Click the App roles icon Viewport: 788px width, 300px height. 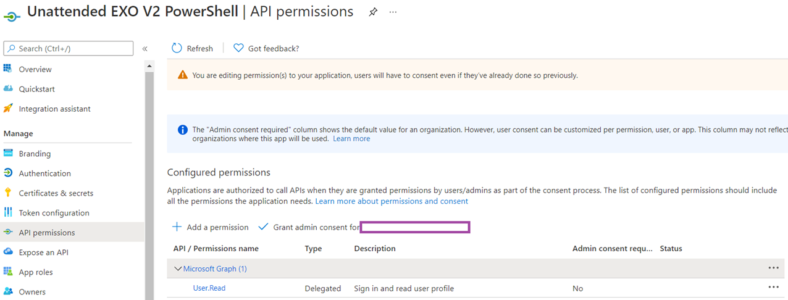click(8, 272)
